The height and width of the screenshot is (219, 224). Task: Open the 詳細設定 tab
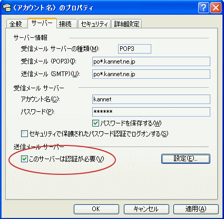126,24
